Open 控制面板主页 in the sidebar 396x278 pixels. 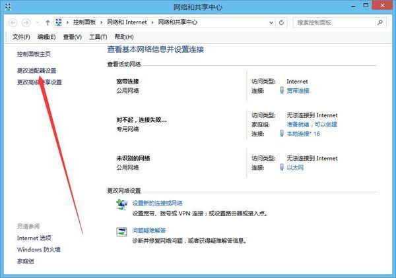coord(34,54)
